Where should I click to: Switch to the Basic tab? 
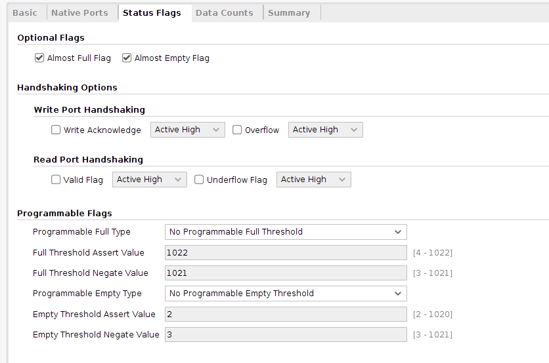[25, 12]
